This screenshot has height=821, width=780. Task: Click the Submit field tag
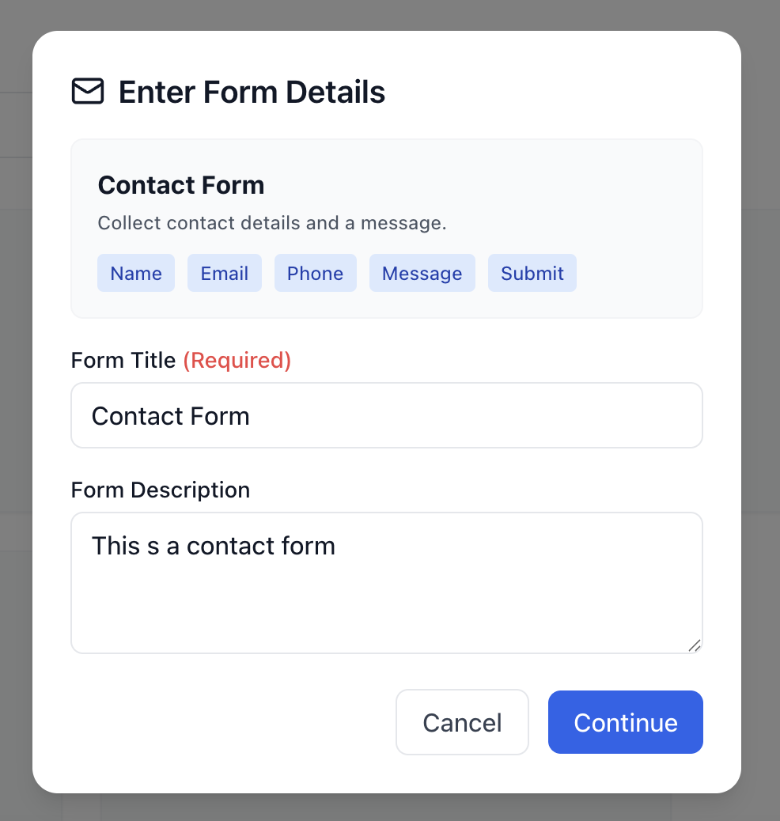(x=532, y=274)
